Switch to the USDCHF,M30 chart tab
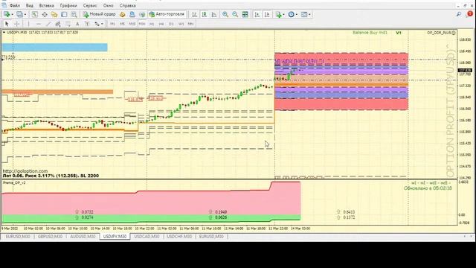The width and height of the screenshot is (476, 268). tap(179, 237)
